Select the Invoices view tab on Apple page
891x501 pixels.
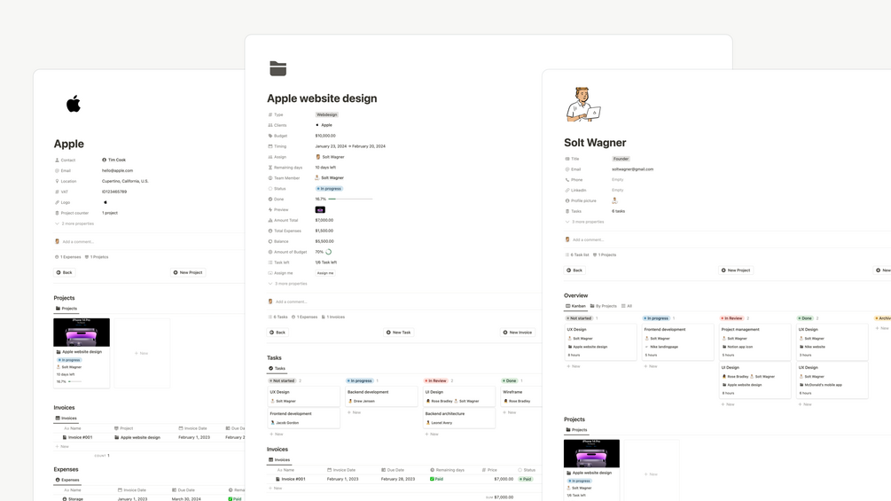(x=66, y=418)
